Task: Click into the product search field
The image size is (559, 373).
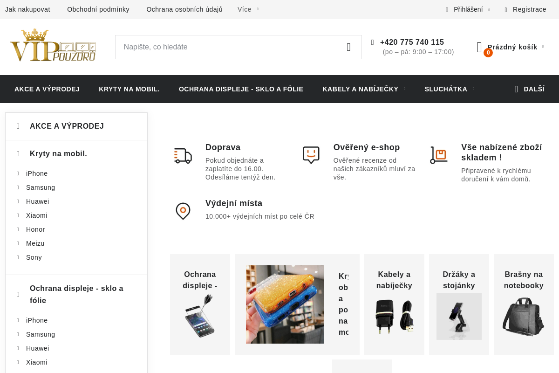Action: coord(228,47)
